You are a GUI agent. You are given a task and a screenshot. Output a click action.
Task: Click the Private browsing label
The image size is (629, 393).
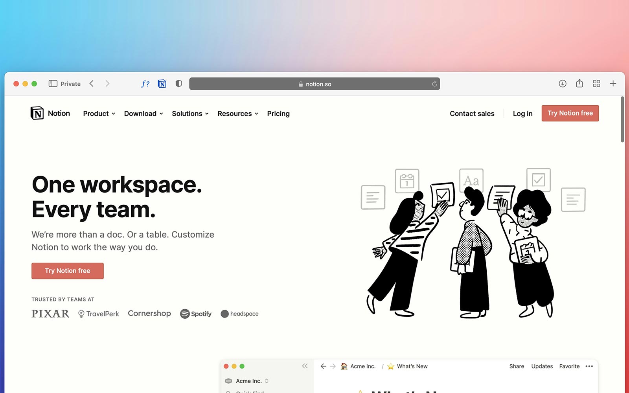(70, 84)
